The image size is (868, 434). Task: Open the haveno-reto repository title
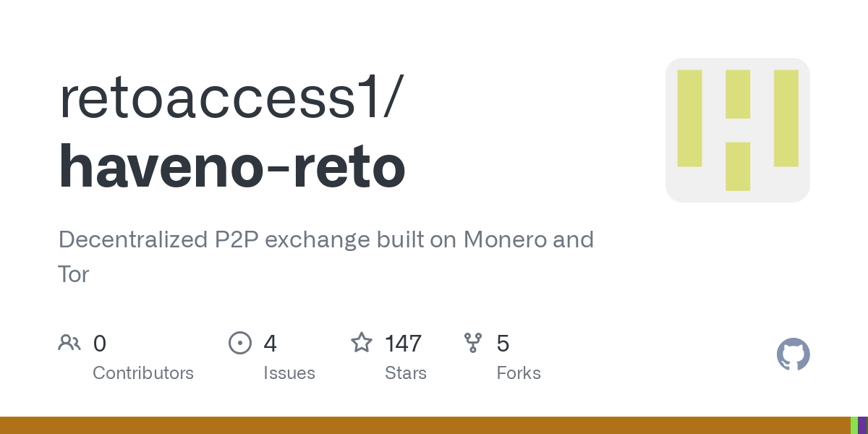pyautogui.click(x=232, y=167)
